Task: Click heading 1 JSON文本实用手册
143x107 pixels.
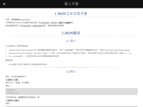Action: click(x=71, y=14)
